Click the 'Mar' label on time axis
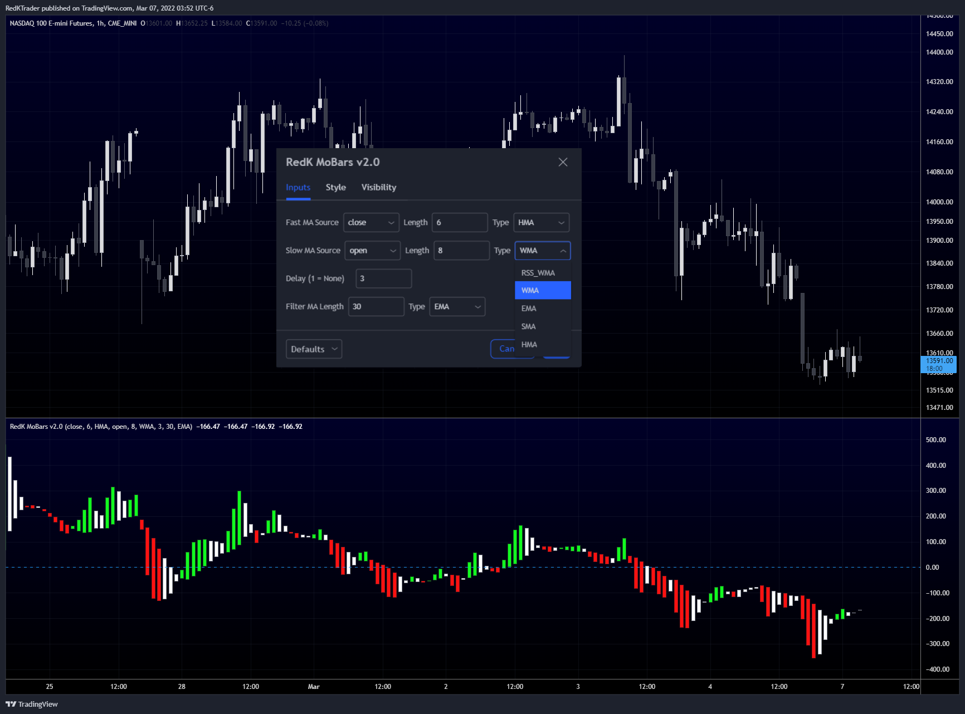965x714 pixels. point(314,687)
